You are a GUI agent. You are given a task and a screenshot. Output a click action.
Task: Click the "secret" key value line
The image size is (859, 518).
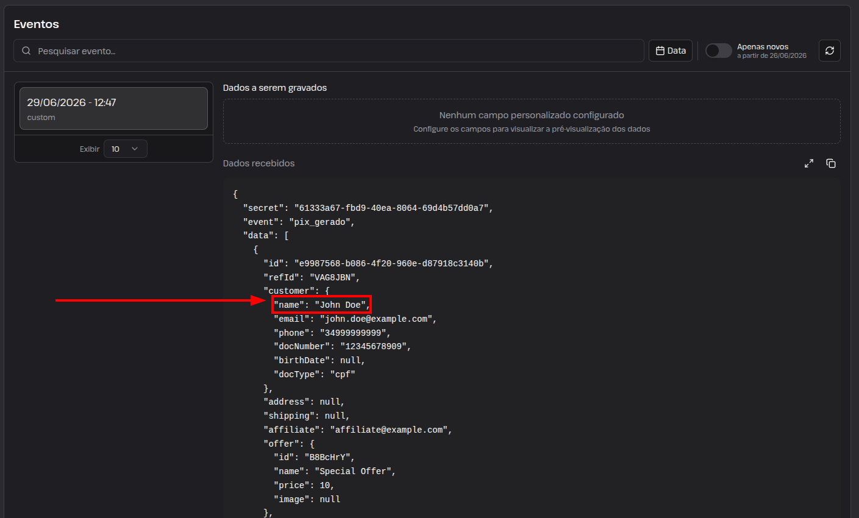click(368, 208)
